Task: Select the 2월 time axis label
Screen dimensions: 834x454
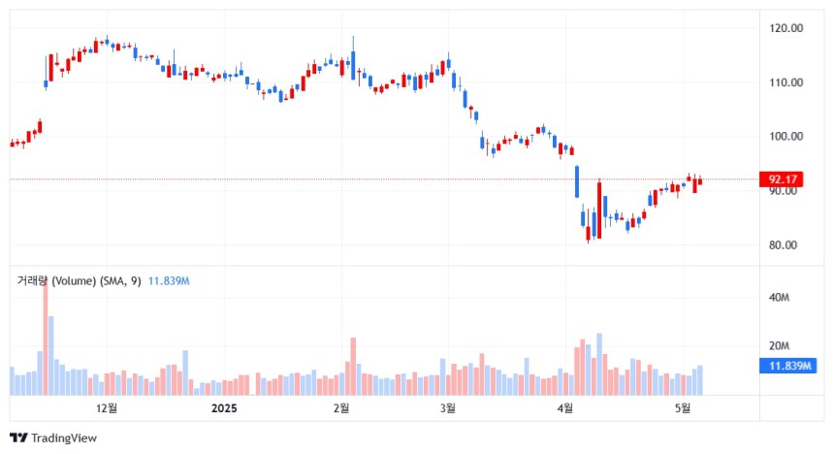Action: [x=341, y=408]
